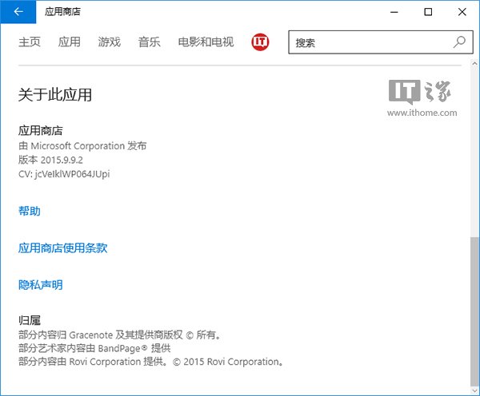
Task: Open 应用商店使用条款 link
Action: 62,247
